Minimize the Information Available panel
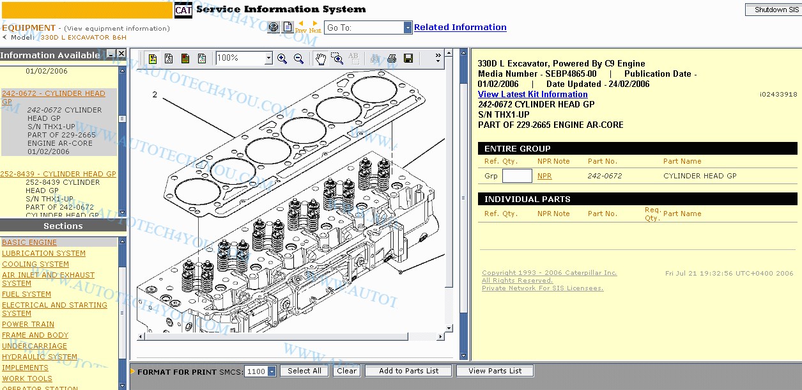The image size is (802, 390). tap(111, 54)
